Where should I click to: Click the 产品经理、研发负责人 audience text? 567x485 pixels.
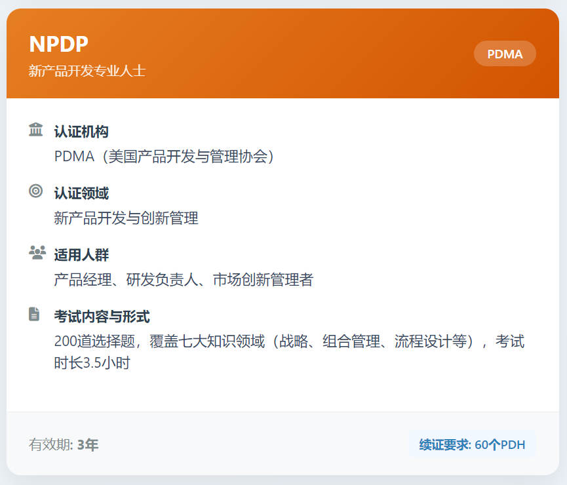click(184, 280)
